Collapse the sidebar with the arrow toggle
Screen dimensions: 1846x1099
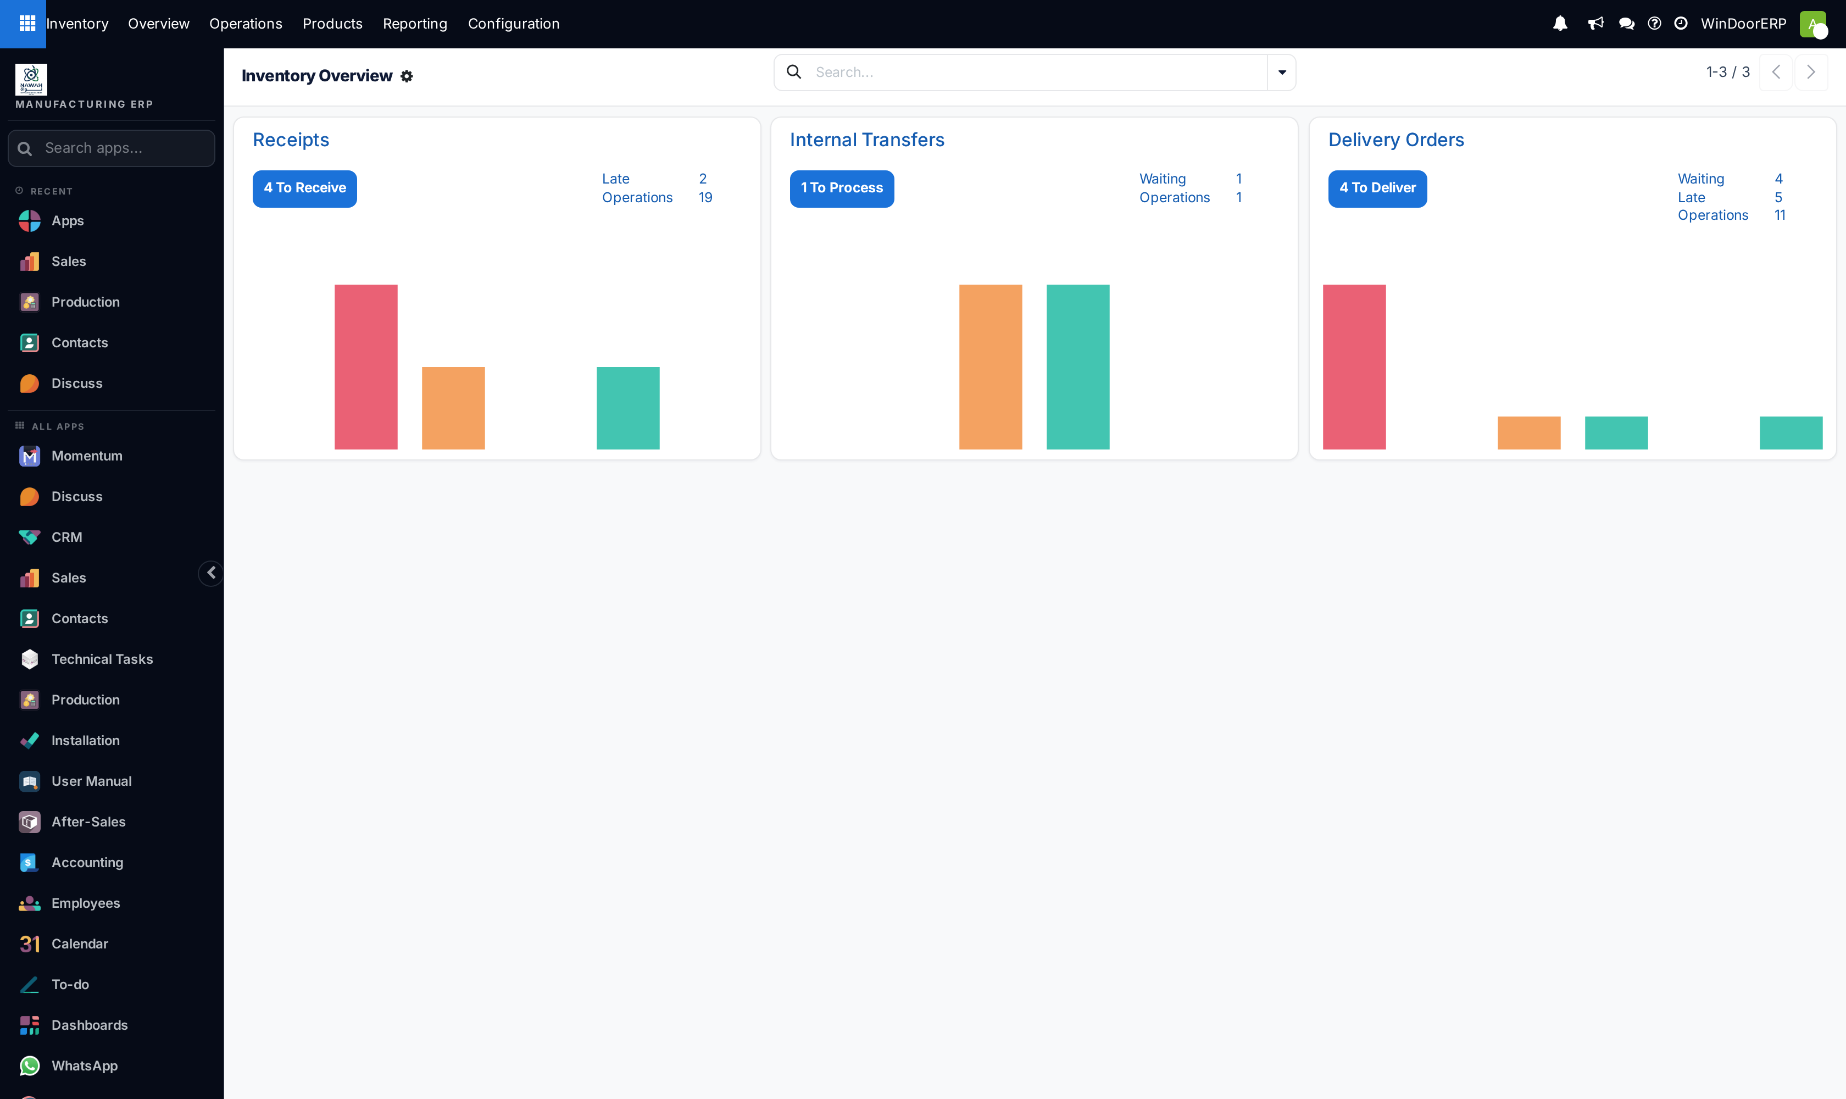(x=211, y=573)
